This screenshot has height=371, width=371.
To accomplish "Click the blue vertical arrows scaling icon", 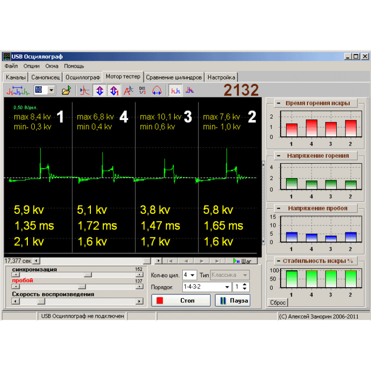I will click(99, 90).
